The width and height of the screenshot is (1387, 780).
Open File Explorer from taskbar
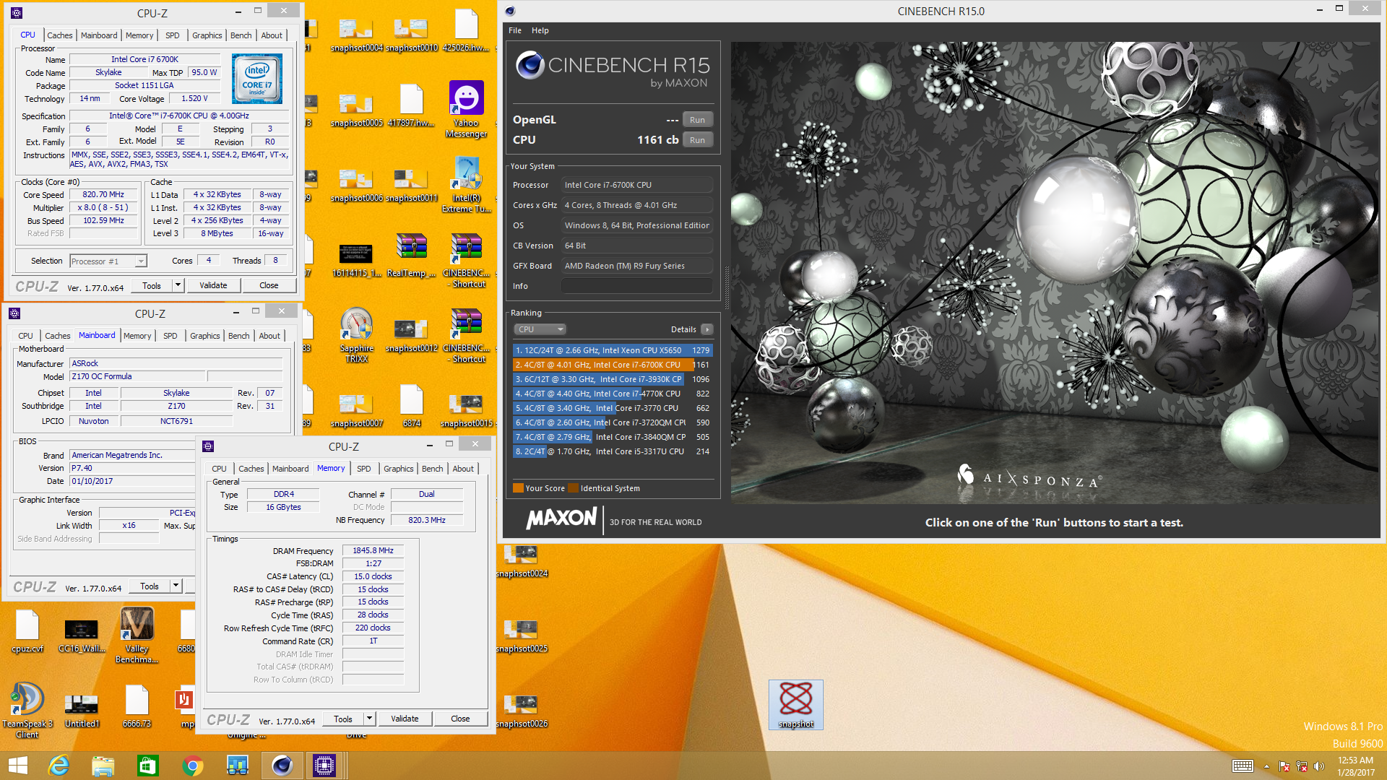coord(103,766)
